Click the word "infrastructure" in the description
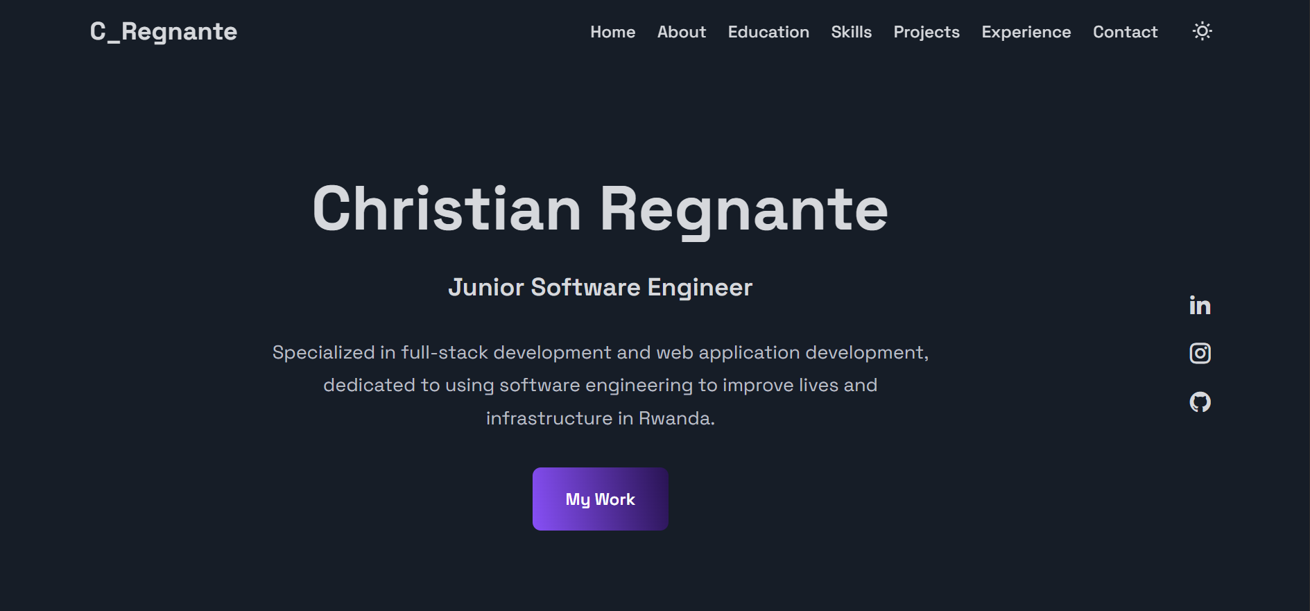 [549, 418]
